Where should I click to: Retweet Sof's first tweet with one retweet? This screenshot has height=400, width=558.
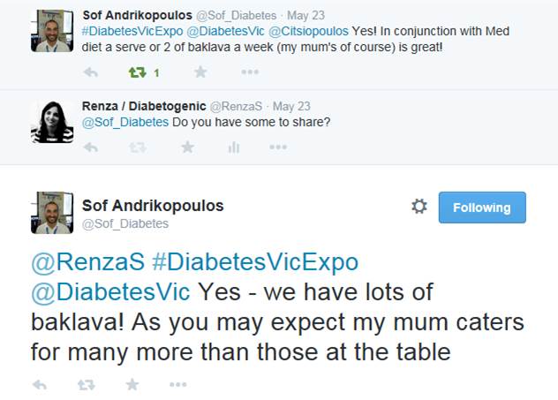(x=138, y=72)
